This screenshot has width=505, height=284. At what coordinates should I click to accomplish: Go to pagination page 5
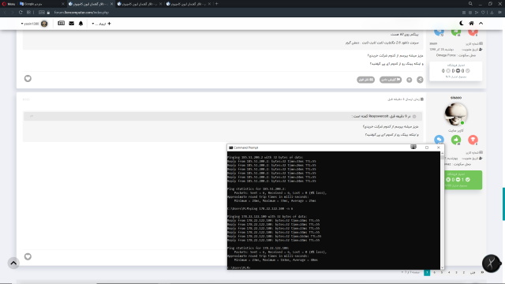pos(442,272)
